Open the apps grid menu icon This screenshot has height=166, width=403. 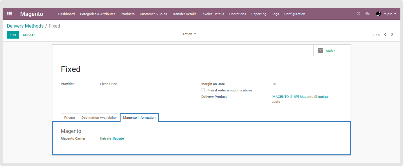(x=9, y=14)
